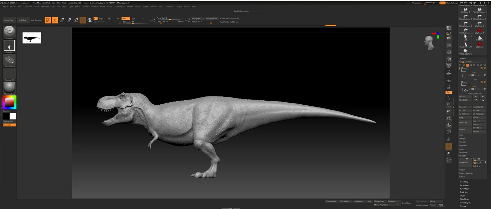
Task: Open the Texture Off slot
Action: 9,74
